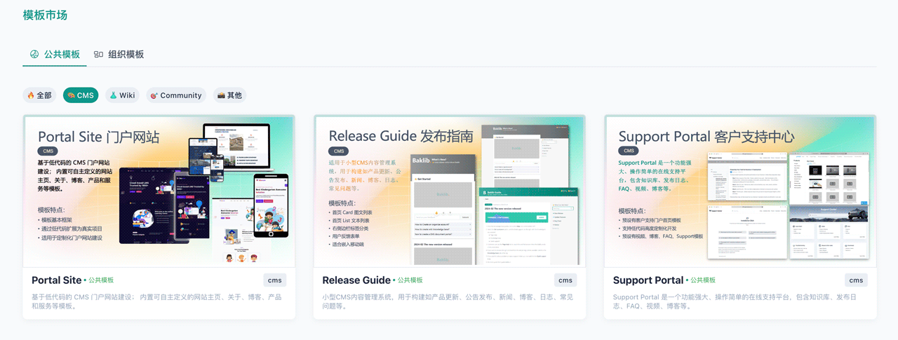The width and height of the screenshot is (898, 340).
Task: Click CMS badge inside Release Guide preview
Action: click(339, 151)
